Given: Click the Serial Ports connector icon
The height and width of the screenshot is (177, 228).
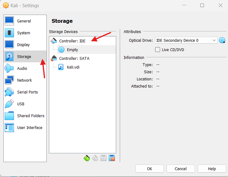Looking at the screenshot, I should click(9, 92).
